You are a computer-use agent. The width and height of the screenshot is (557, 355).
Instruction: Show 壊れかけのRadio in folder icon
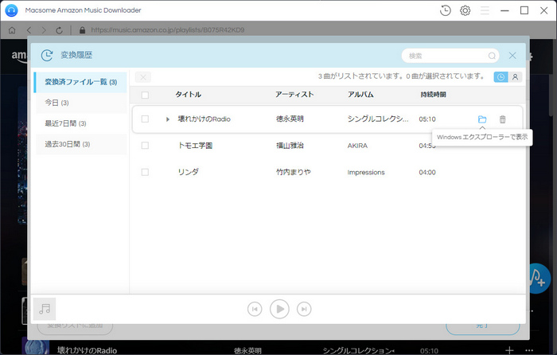click(482, 119)
